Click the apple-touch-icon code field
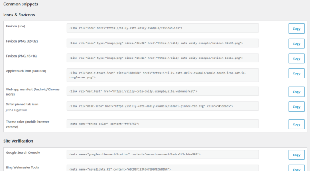The image size is (310, 171). [x=163, y=75]
